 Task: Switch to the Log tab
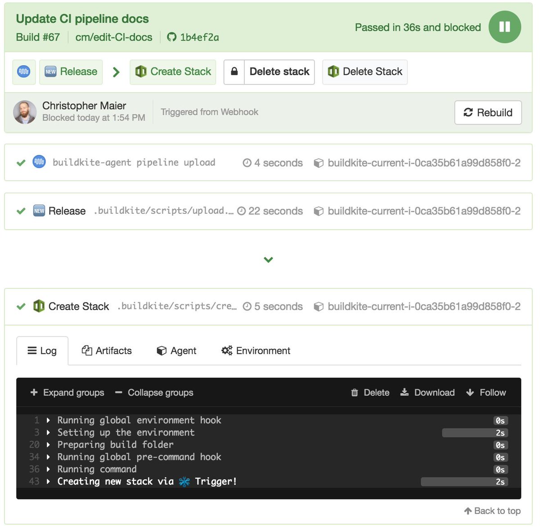[42, 351]
